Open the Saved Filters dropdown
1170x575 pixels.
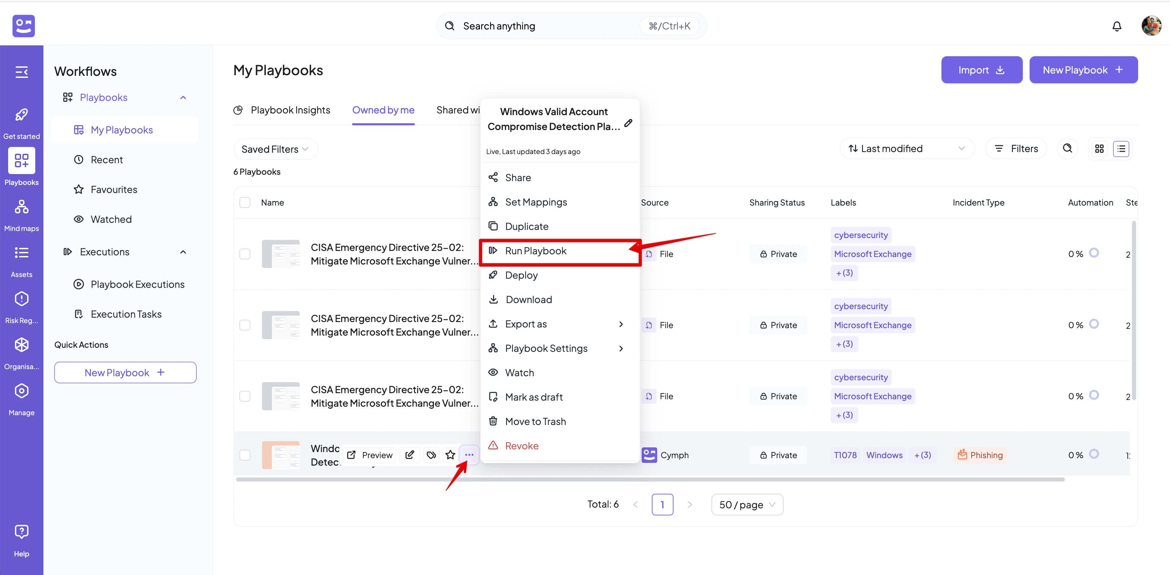click(275, 149)
